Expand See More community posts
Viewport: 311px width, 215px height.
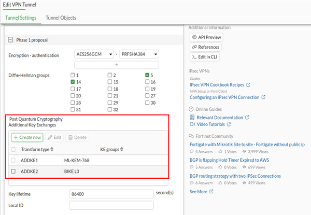coord(199,192)
